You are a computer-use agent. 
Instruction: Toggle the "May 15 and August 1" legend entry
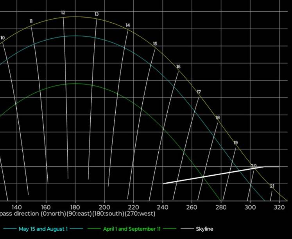43,229
